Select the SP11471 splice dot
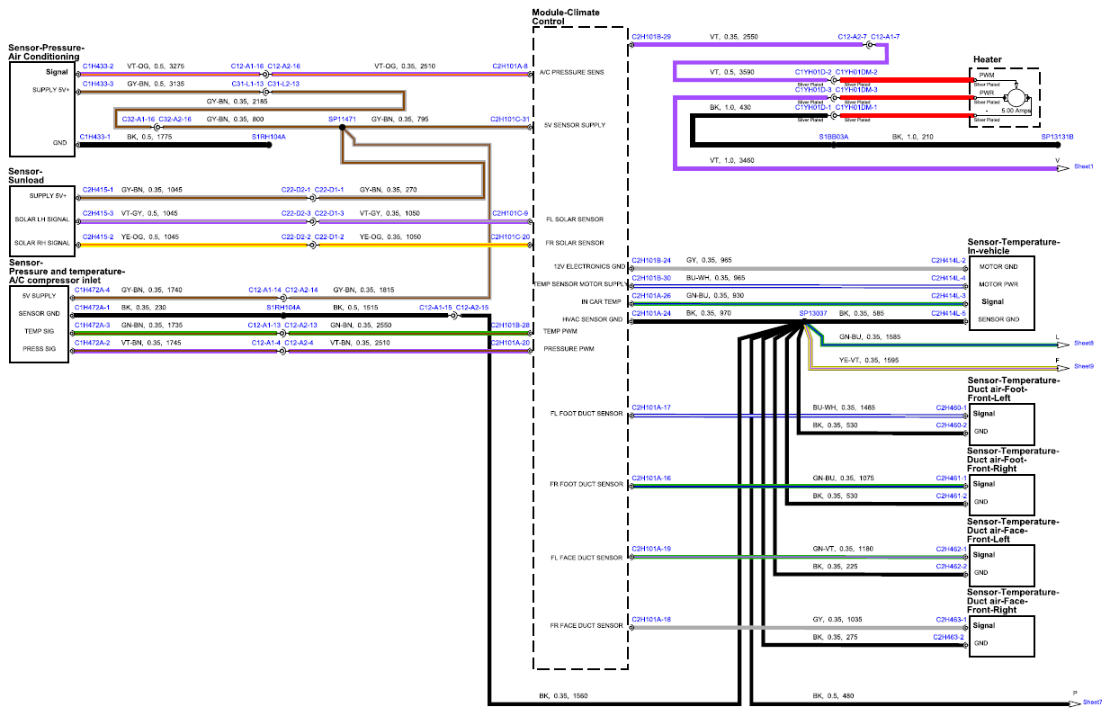 tap(342, 128)
